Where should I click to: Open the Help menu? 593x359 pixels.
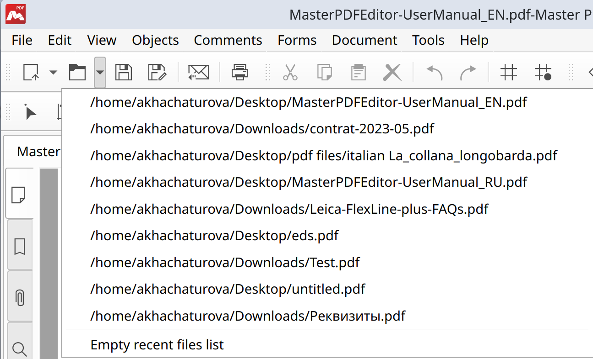click(x=474, y=40)
